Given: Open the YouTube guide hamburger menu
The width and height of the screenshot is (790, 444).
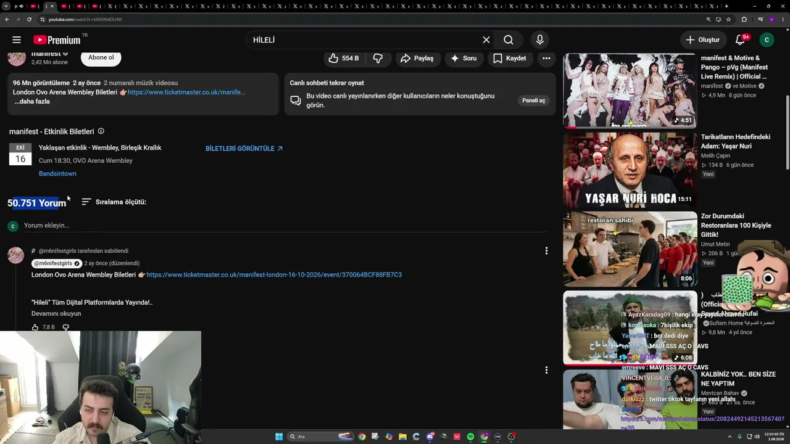Looking at the screenshot, I should (17, 40).
